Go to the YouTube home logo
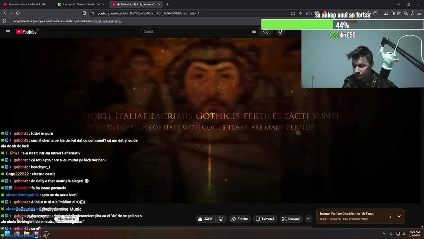424x239 pixels. 26,32
